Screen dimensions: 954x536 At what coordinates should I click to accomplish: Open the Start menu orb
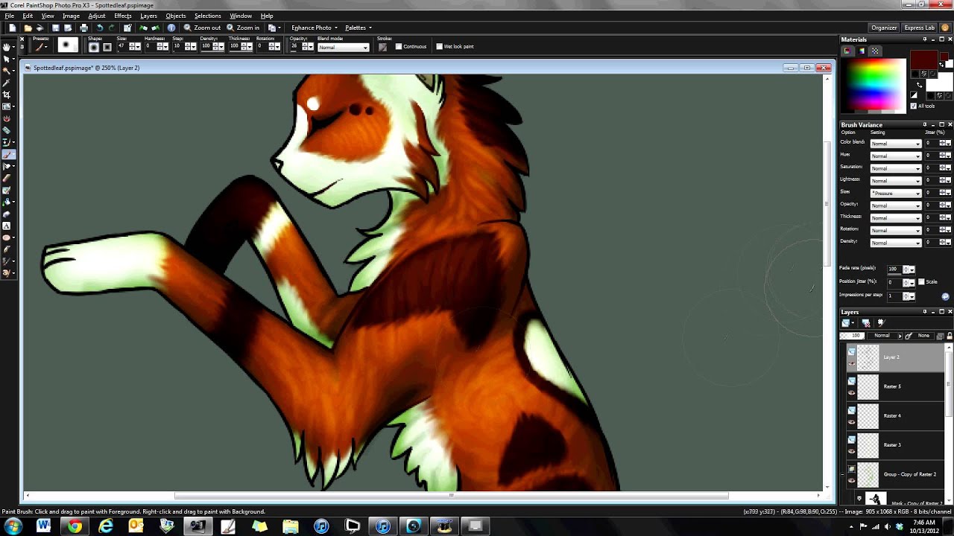[13, 526]
